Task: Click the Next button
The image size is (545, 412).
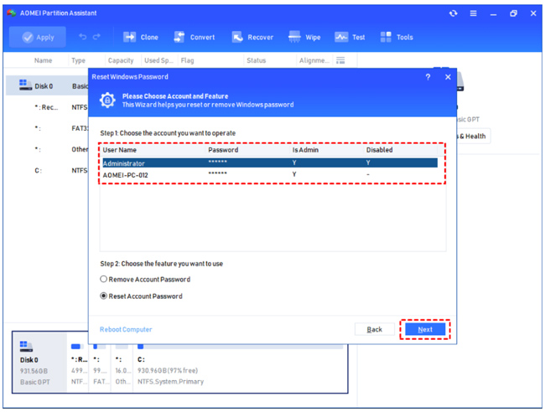Action: pyautogui.click(x=425, y=329)
